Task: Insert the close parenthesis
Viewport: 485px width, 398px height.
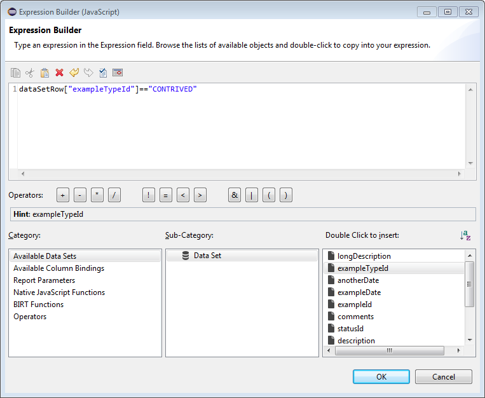Action: (x=286, y=195)
